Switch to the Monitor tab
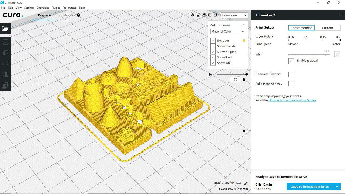The image size is (345, 194). point(69,15)
